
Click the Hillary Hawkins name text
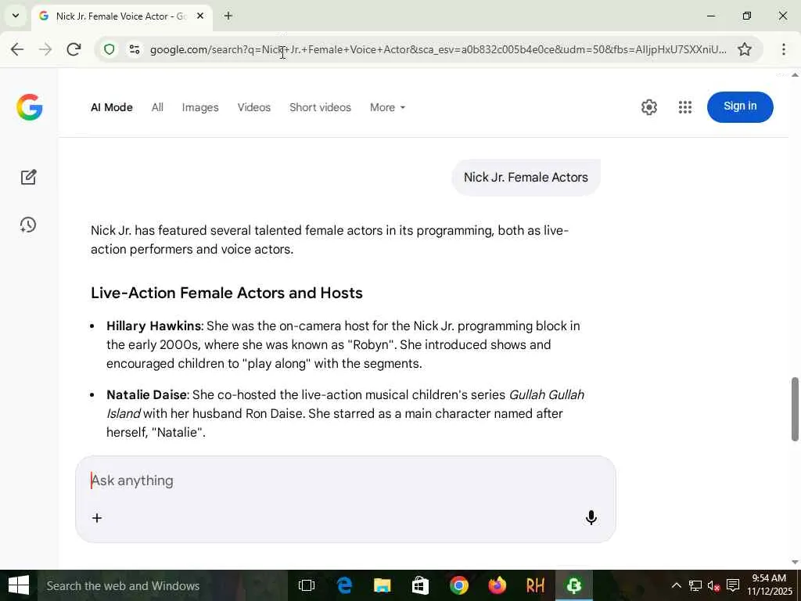point(153,326)
